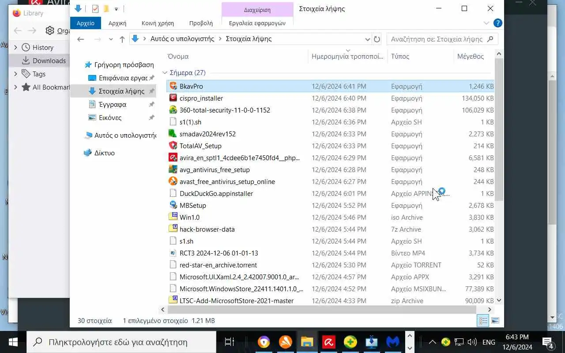Open Avast orange icon on taskbar

(x=285, y=342)
